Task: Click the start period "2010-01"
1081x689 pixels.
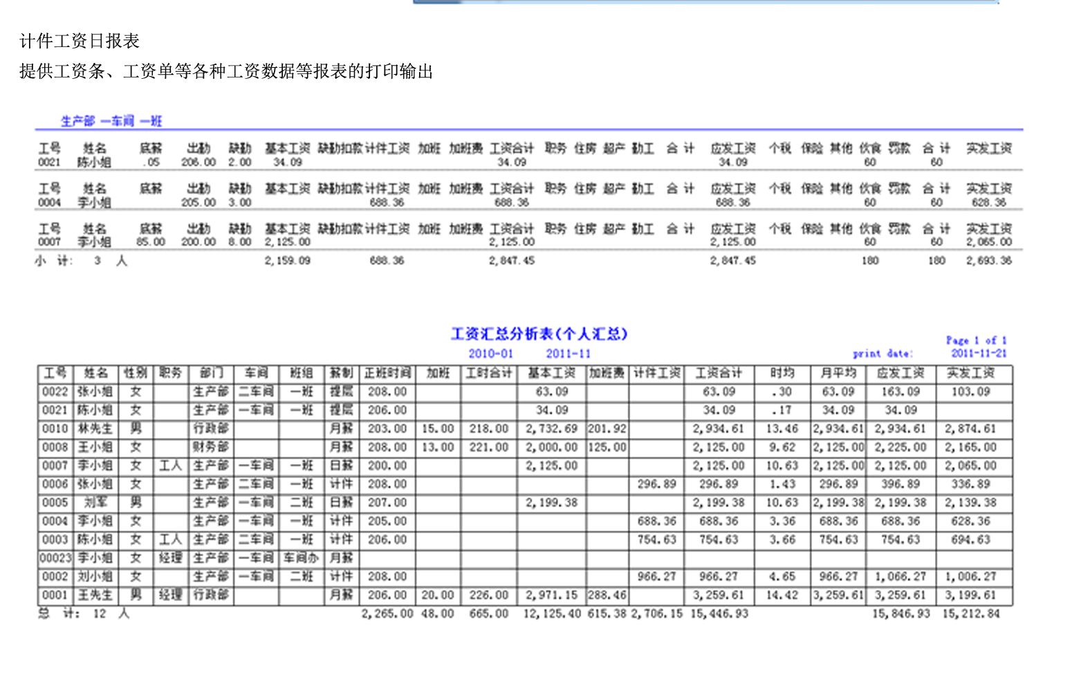Action: click(x=491, y=353)
